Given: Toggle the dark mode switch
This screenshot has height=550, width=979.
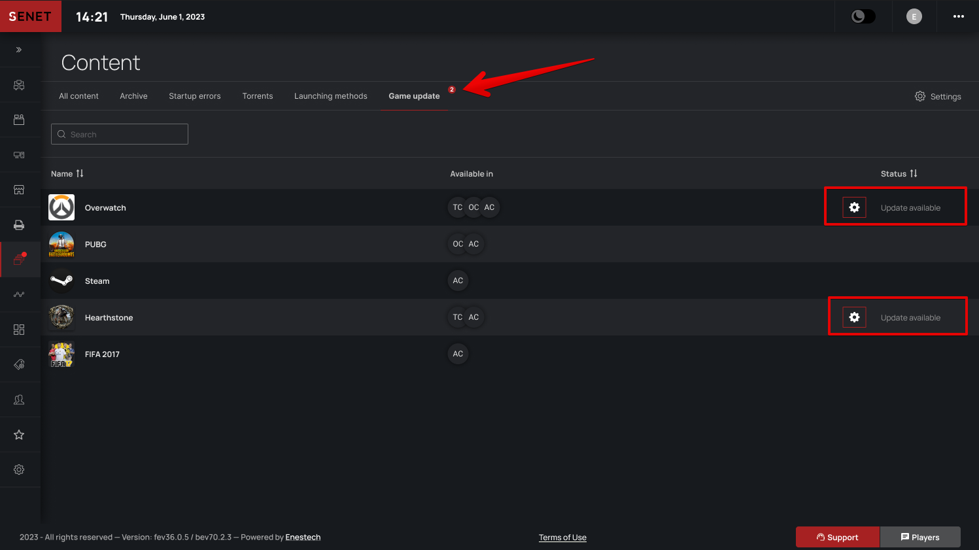Looking at the screenshot, I should [x=863, y=17].
